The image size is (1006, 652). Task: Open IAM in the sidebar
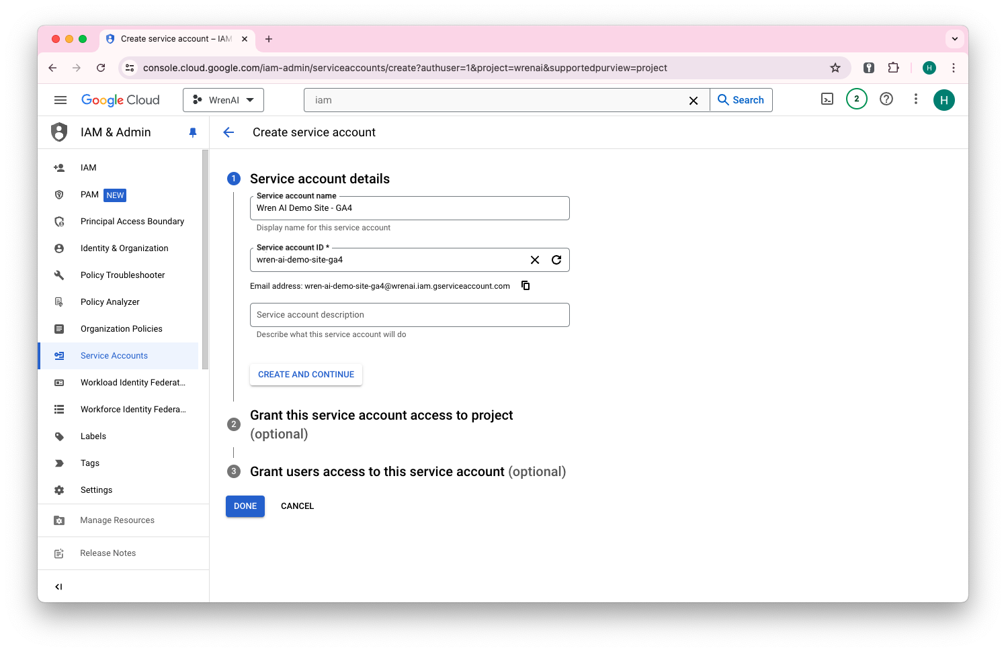(x=118, y=168)
